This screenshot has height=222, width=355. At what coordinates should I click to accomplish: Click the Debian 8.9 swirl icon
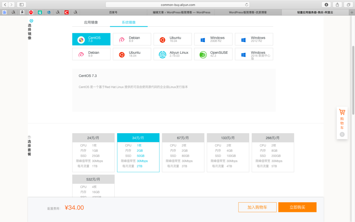point(122,40)
